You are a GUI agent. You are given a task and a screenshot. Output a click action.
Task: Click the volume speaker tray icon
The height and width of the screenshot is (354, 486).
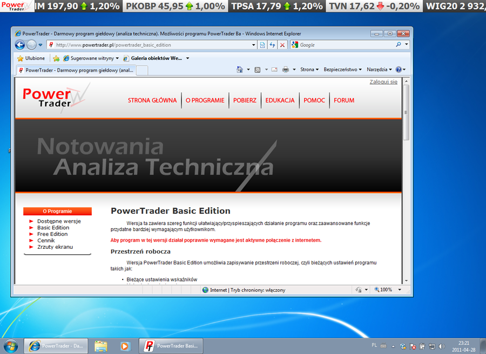[442, 346]
